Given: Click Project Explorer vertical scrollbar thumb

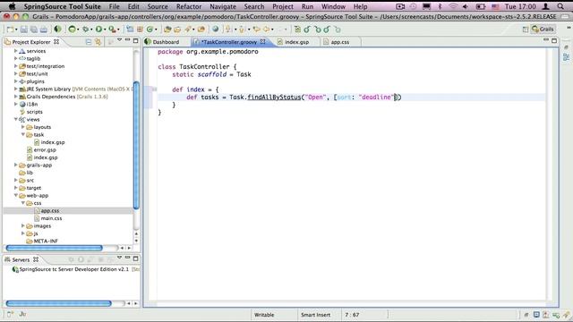Looking at the screenshot, I should (x=136, y=145).
